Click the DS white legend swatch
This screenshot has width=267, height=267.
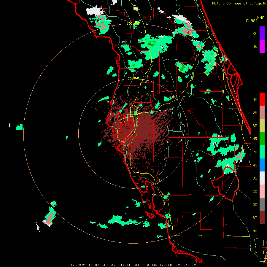(x=262, y=178)
